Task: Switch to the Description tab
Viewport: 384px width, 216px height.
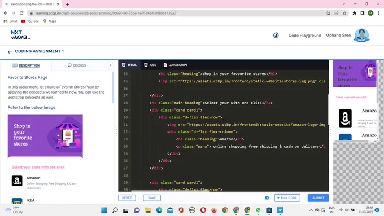Action: pos(26,65)
